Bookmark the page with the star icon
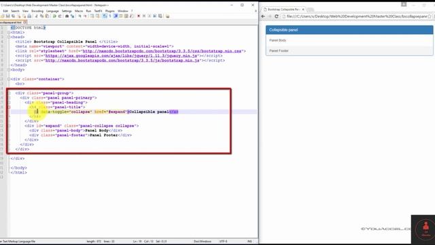Image resolution: width=435 pixels, height=245 pixels. (x=430, y=16)
